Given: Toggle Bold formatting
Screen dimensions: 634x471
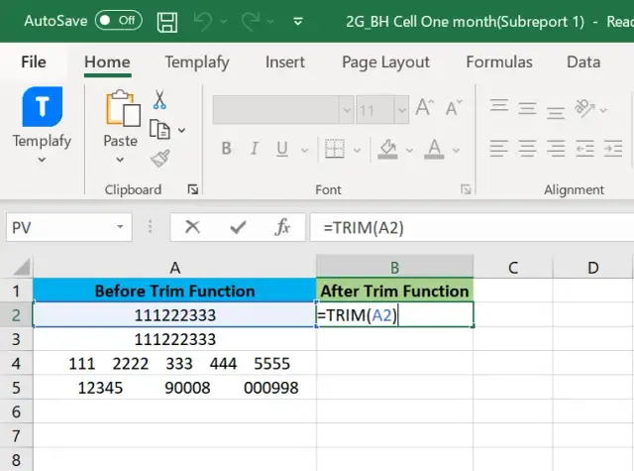Looking at the screenshot, I should (x=226, y=149).
